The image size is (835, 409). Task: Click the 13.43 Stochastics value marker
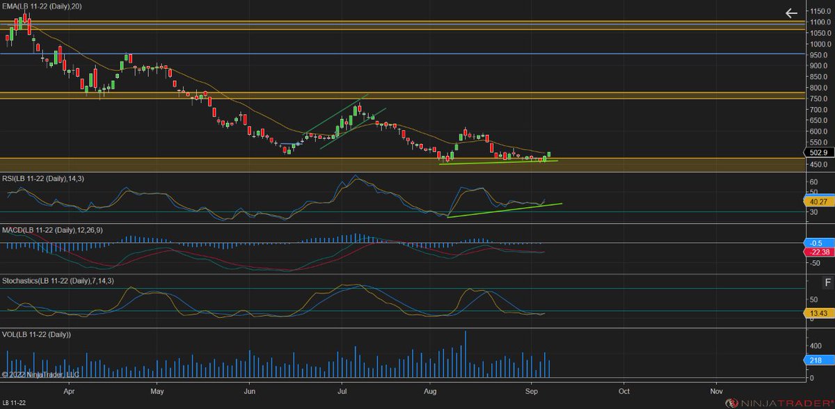[819, 313]
